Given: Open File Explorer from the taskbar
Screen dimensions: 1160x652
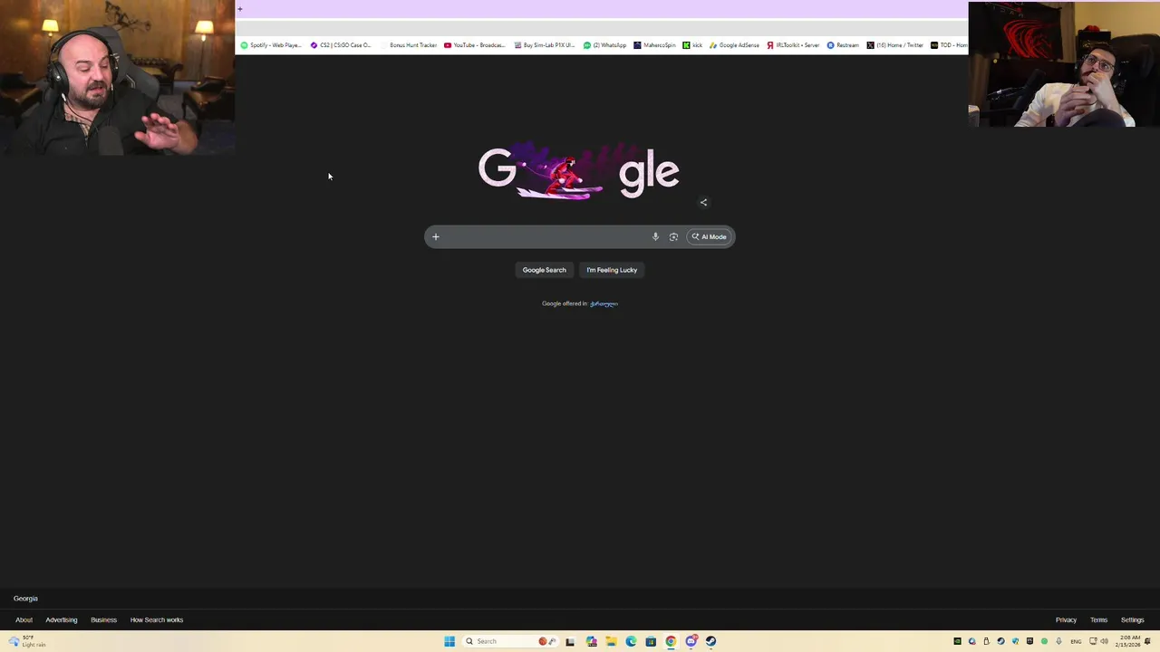Looking at the screenshot, I should point(611,641).
